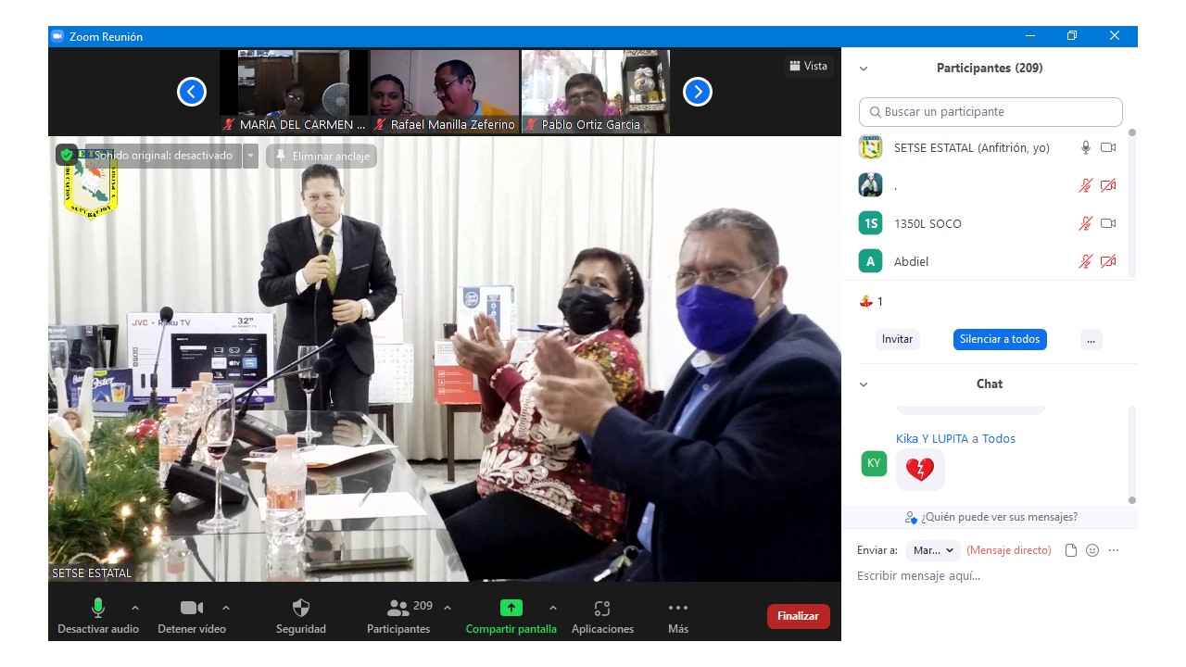Open the Aplicaciones icon

pyautogui.click(x=602, y=609)
